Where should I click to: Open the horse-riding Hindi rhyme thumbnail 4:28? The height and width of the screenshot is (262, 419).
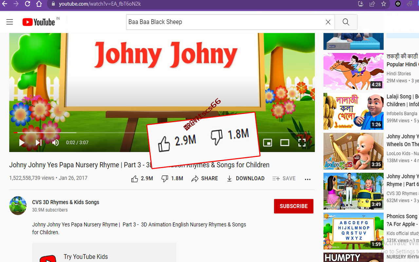tap(354, 71)
